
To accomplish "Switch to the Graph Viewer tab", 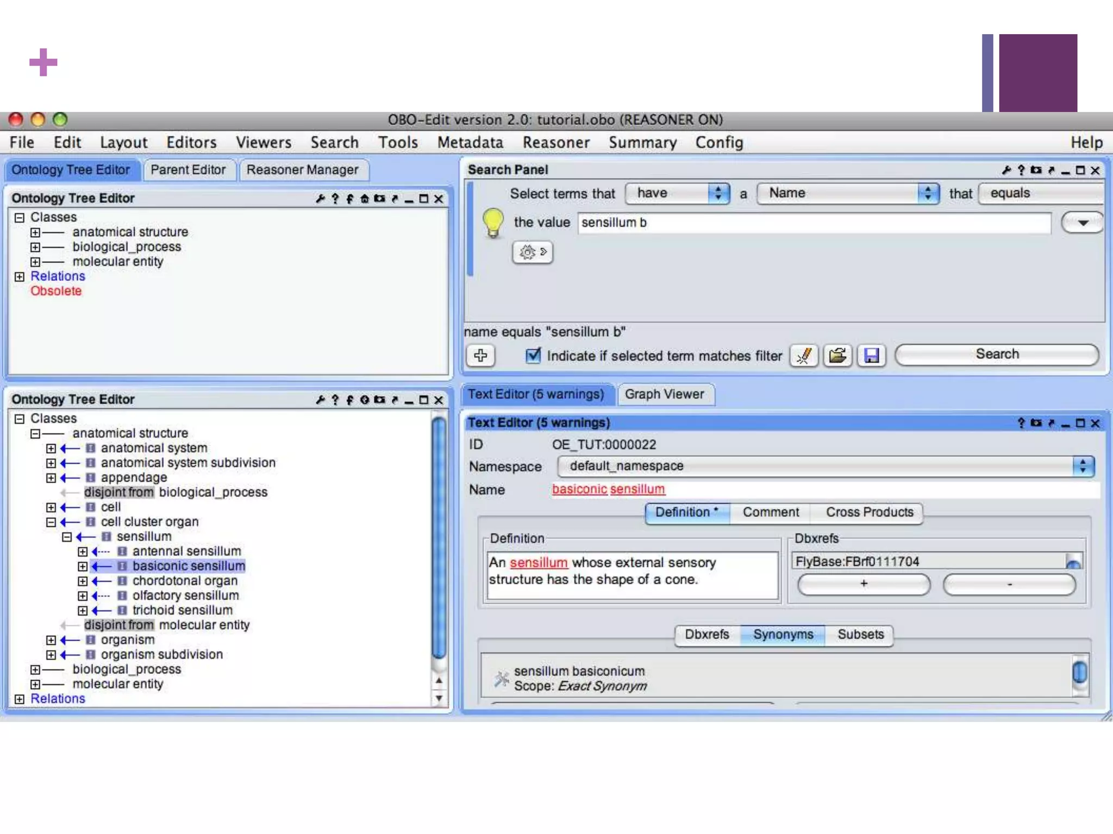I will point(664,394).
